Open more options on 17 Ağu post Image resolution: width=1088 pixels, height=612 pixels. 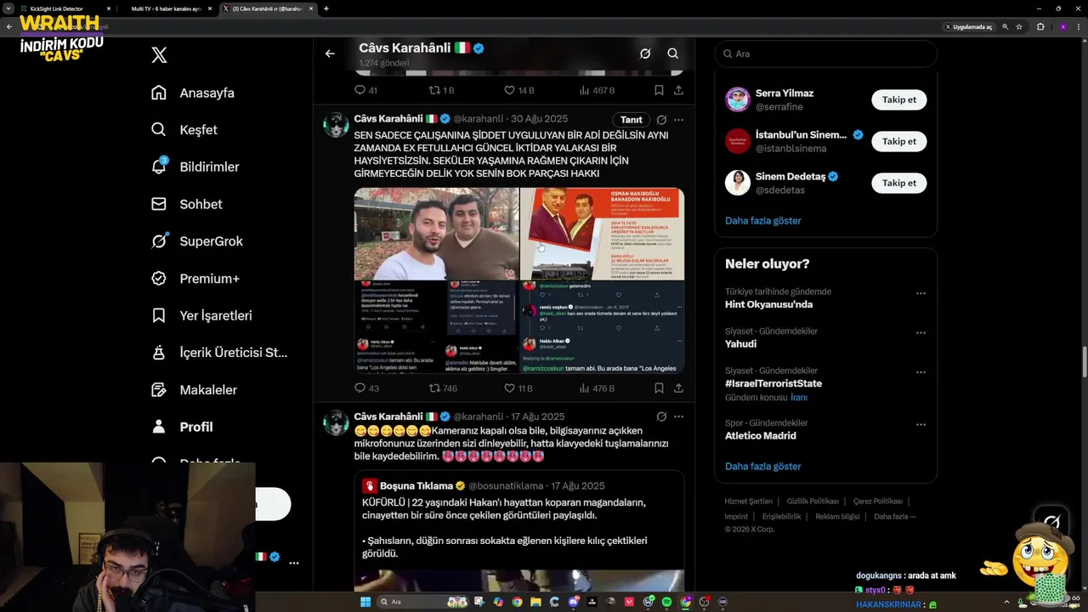tap(678, 416)
